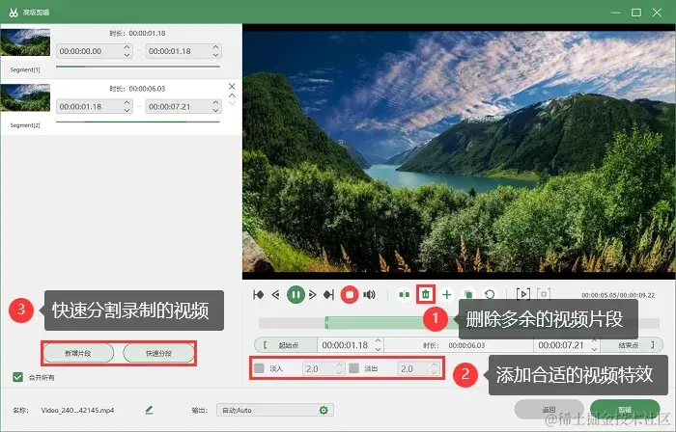This screenshot has height=432, width=676.
Task: Move Segment[2] down with the arrow
Action: pos(232,103)
